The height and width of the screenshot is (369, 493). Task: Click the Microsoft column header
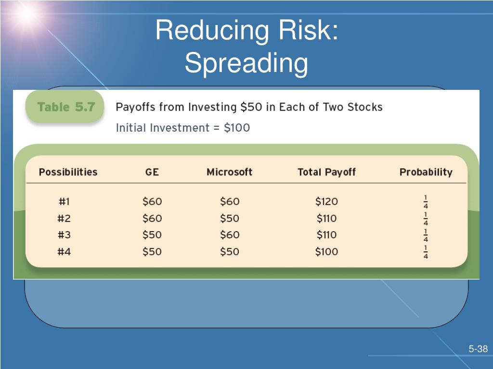click(x=230, y=172)
